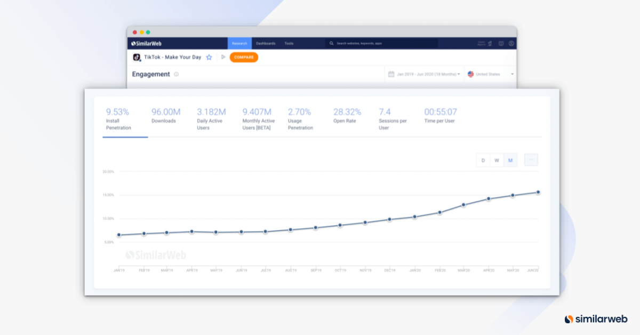This screenshot has width=640, height=335.
Task: Expand the chart options via the '...' button
Action: [x=531, y=159]
